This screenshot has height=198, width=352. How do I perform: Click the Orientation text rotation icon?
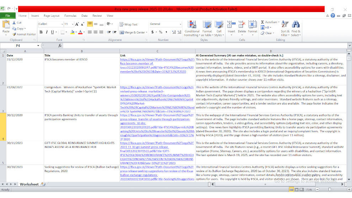point(109,24)
